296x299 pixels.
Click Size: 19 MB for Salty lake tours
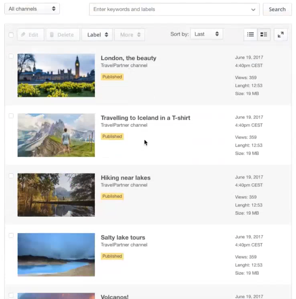[x=247, y=273]
